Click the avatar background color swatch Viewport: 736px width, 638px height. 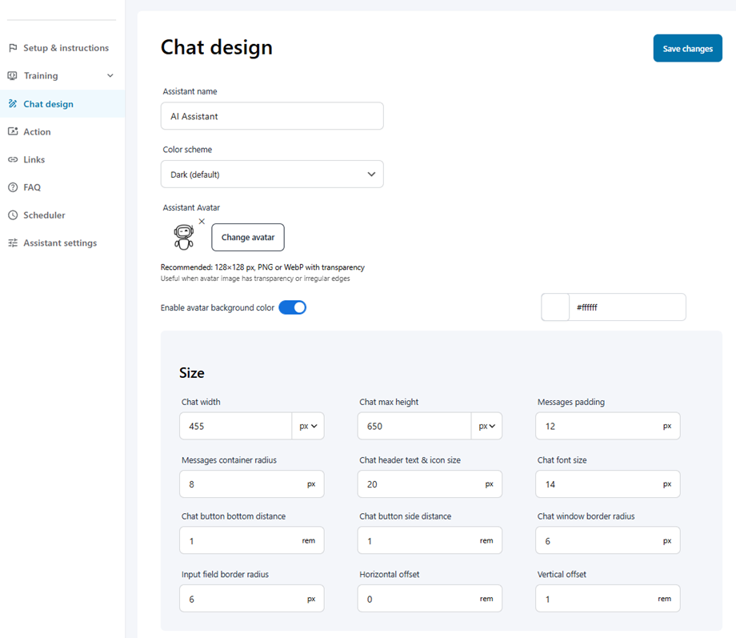coord(555,307)
